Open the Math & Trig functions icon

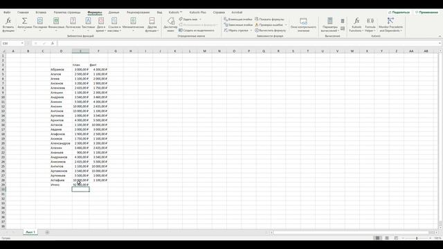click(x=133, y=21)
